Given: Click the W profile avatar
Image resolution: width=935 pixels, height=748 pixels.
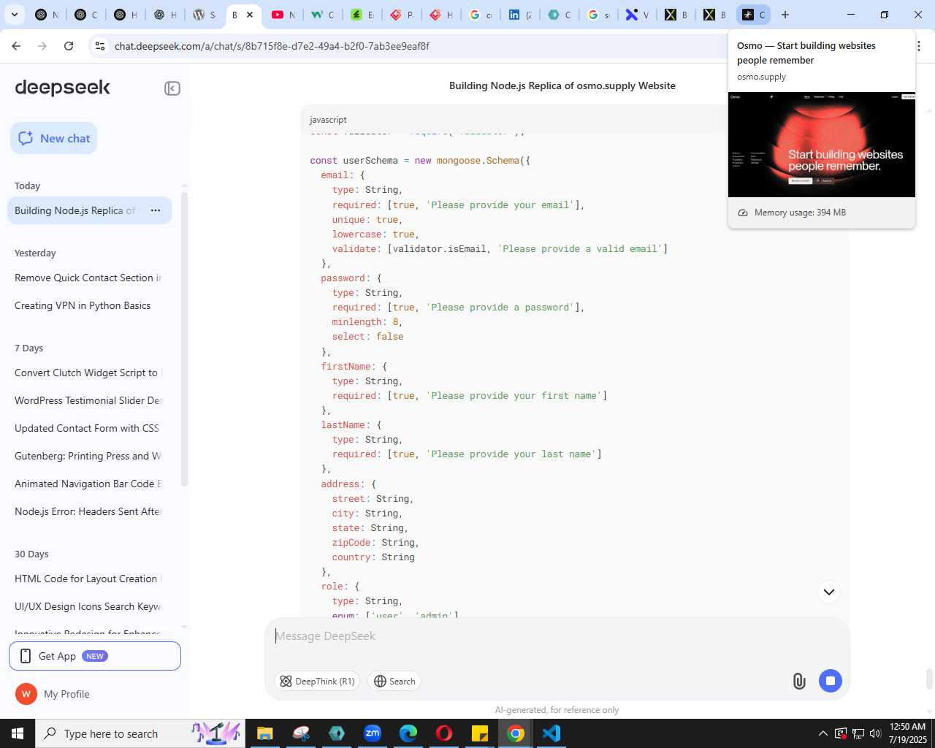Looking at the screenshot, I should (x=26, y=694).
